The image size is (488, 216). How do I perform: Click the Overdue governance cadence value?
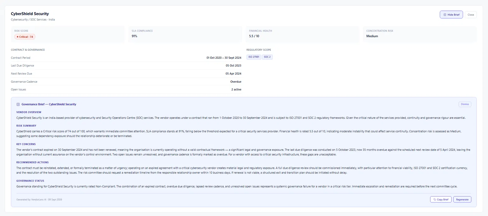click(236, 82)
